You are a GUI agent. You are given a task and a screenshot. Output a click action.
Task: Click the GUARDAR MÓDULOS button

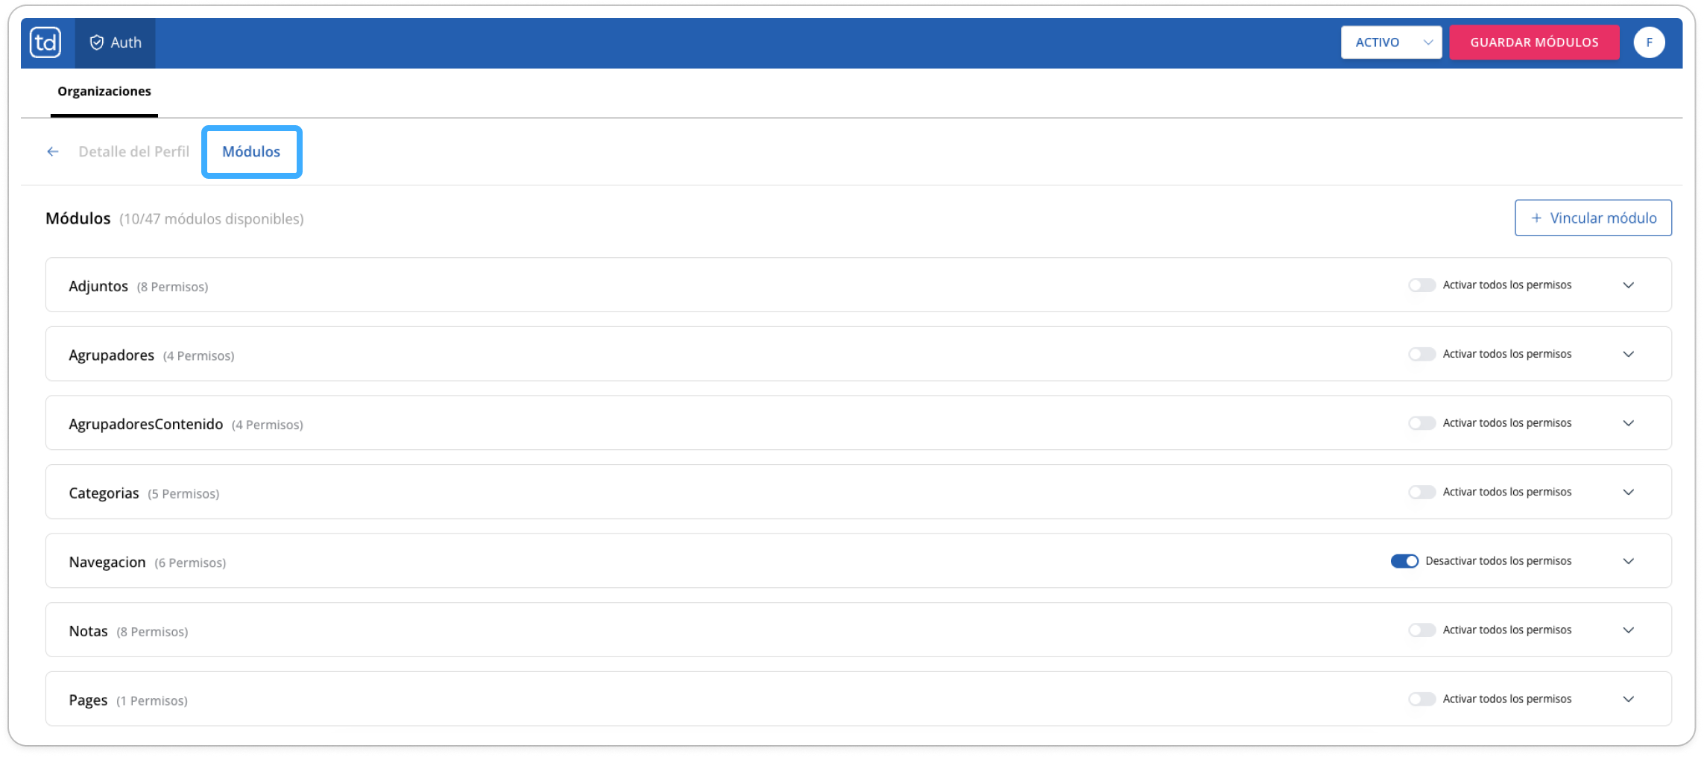pos(1534,42)
